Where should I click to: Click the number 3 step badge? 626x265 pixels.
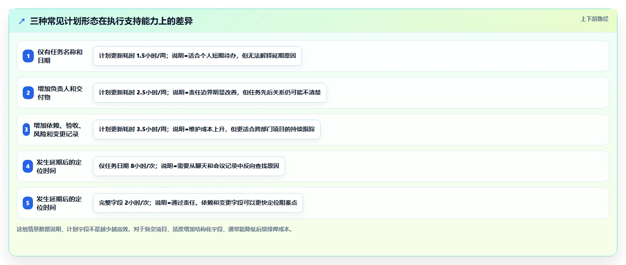point(26,130)
